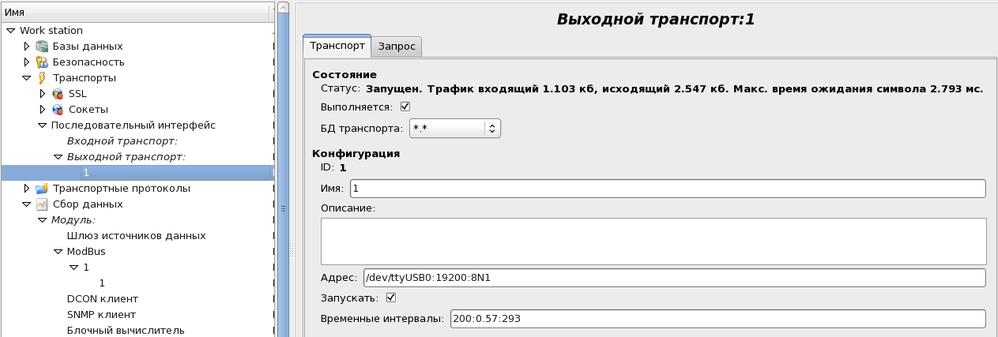Click the SSL module icon
Viewport: 998px width, 337px height.
click(58, 94)
